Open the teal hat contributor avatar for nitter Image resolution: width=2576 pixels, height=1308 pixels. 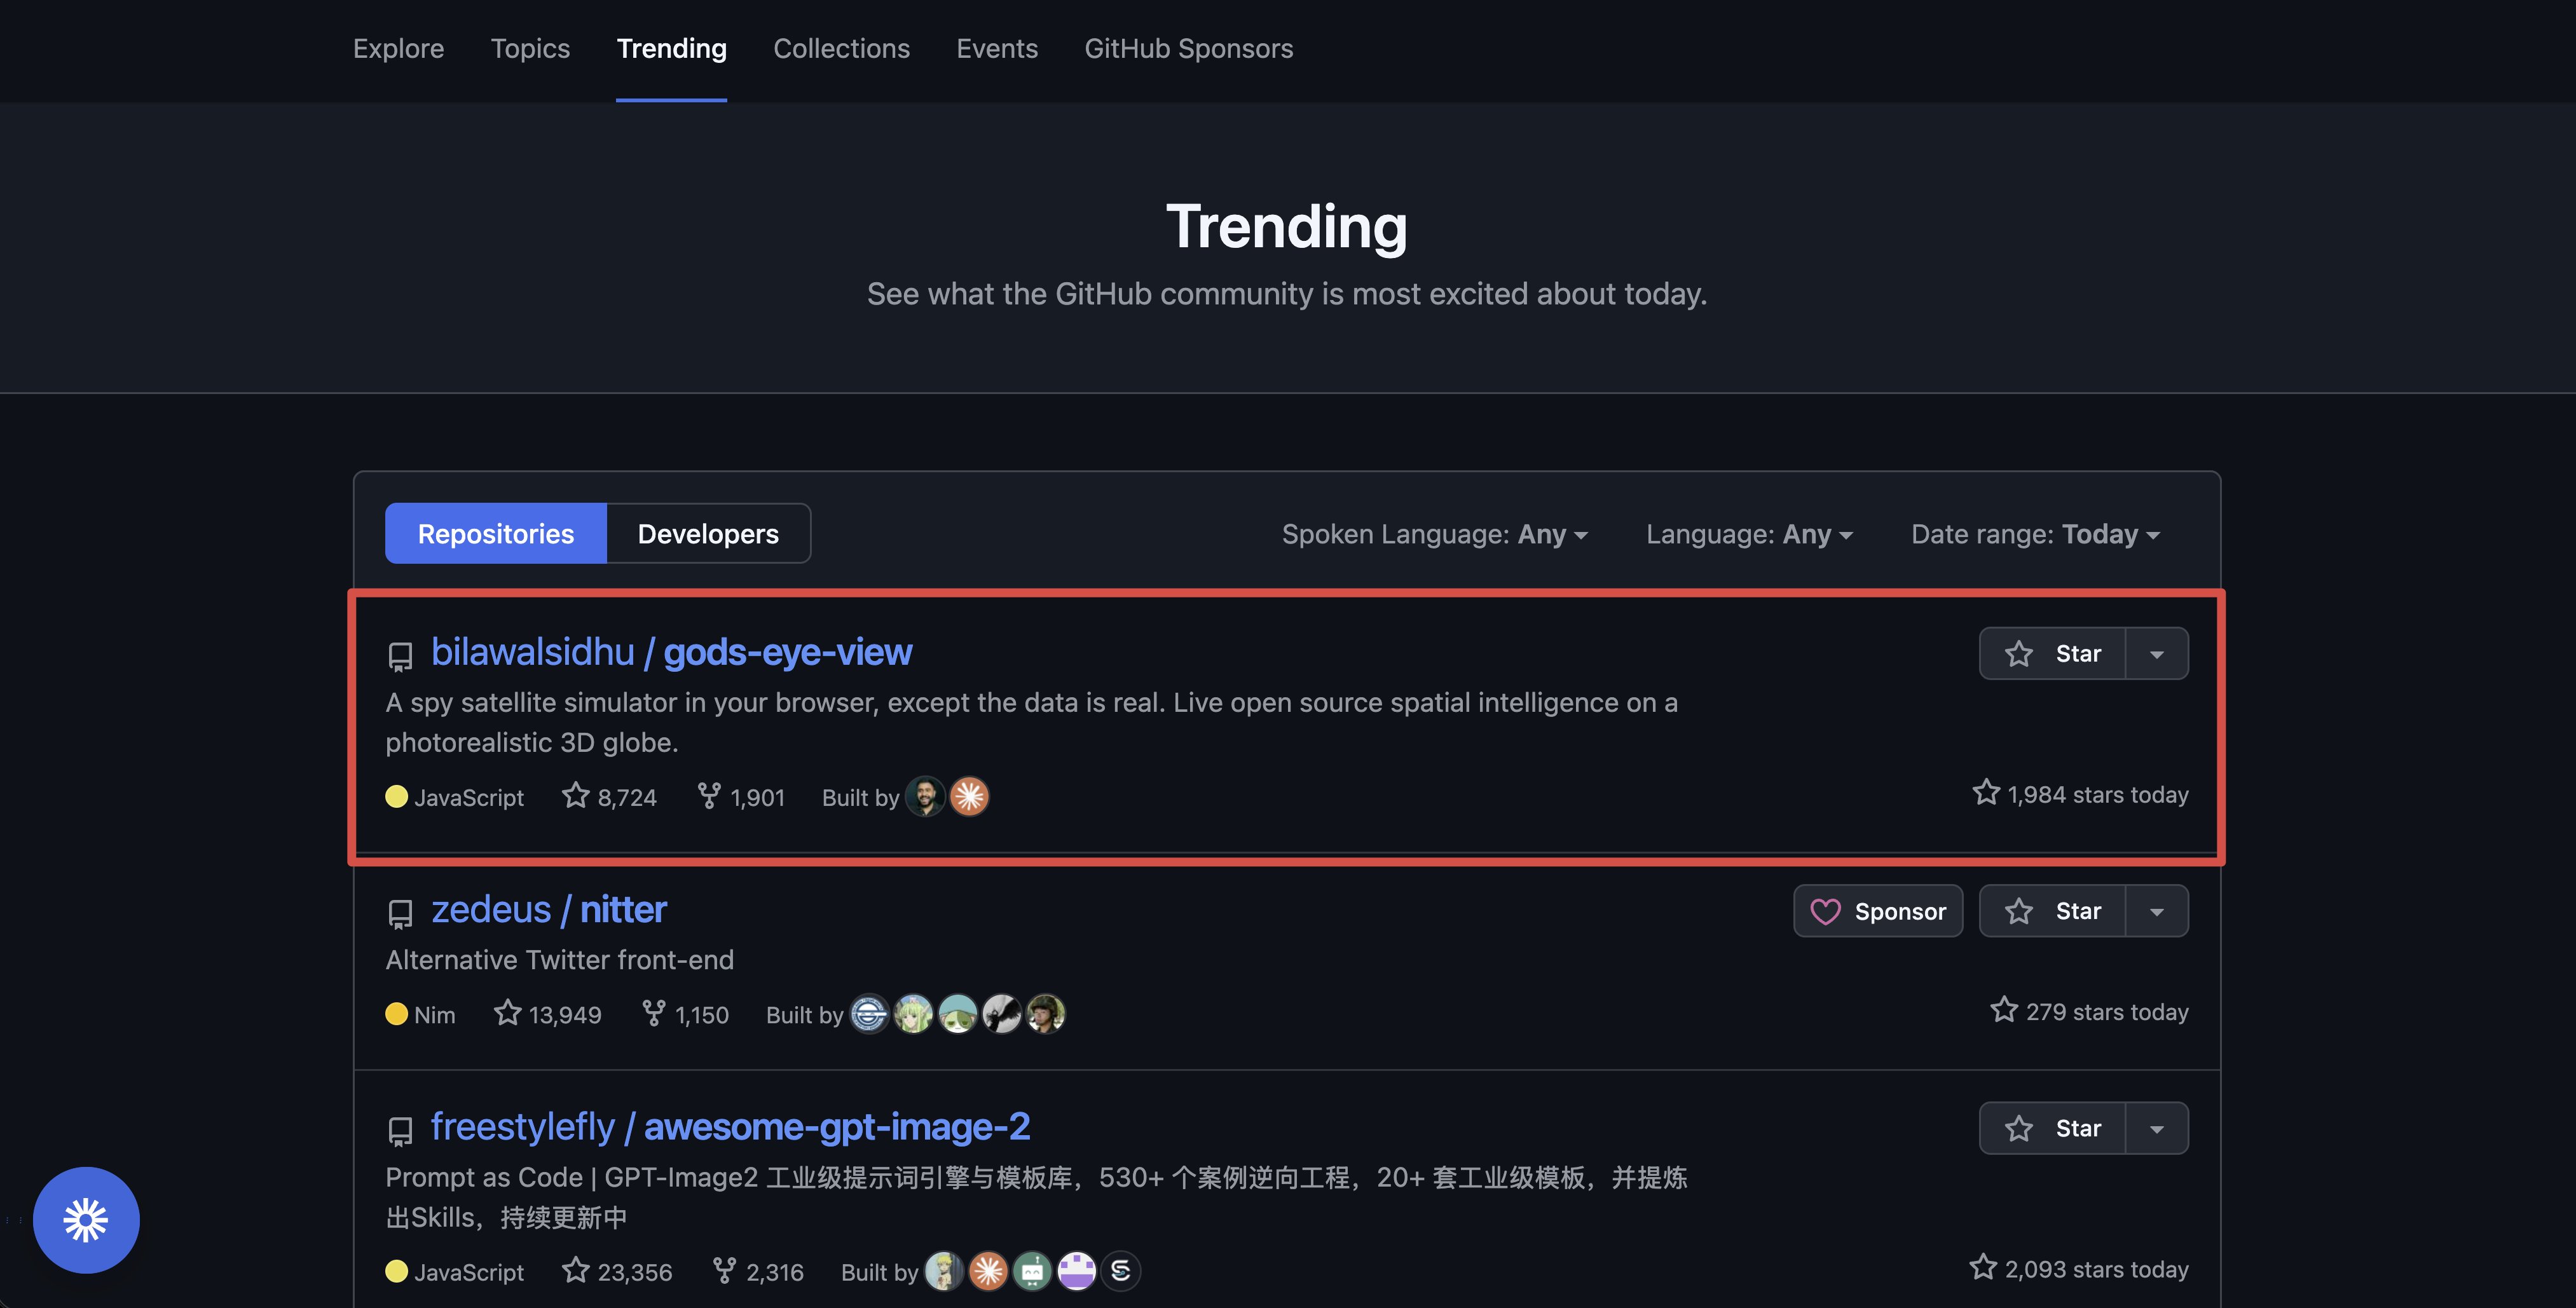point(957,1014)
